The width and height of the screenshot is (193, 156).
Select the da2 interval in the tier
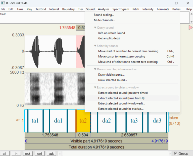(x=107, y=121)
